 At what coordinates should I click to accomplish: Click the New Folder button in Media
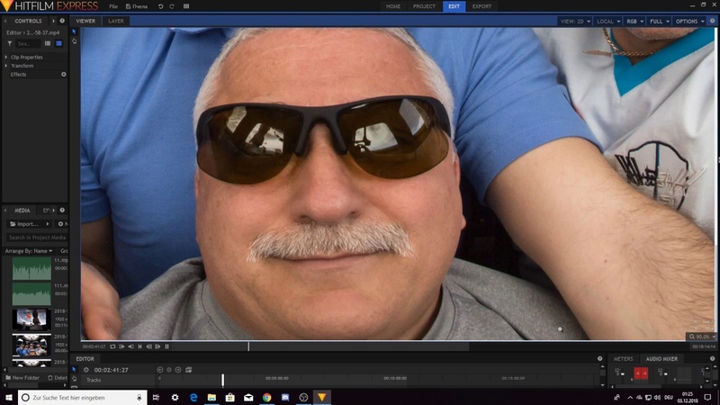click(x=22, y=378)
